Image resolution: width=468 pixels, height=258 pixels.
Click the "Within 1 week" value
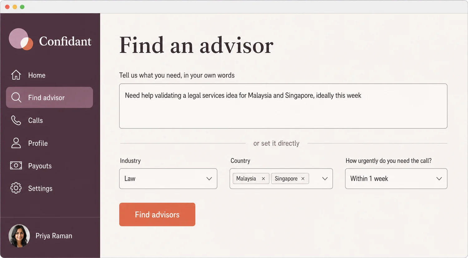point(369,179)
